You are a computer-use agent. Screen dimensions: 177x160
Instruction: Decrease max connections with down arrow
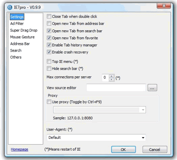(111, 79)
